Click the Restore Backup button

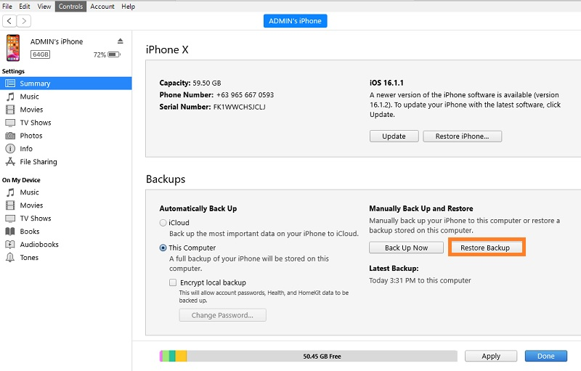pyautogui.click(x=485, y=248)
